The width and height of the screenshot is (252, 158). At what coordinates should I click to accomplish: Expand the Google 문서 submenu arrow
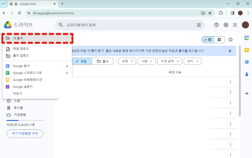[67, 66]
